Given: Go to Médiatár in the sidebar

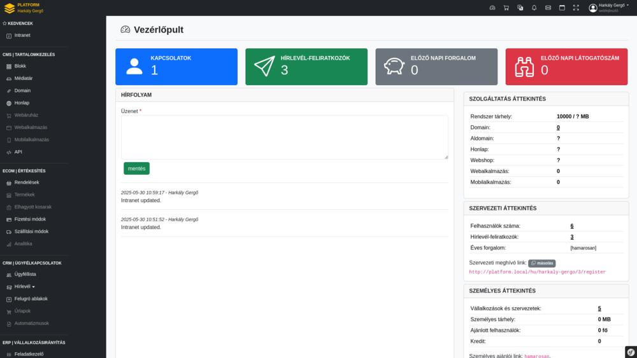Looking at the screenshot, I should pos(24,78).
